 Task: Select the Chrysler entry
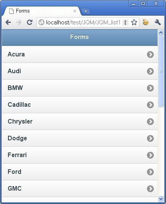coord(80,122)
